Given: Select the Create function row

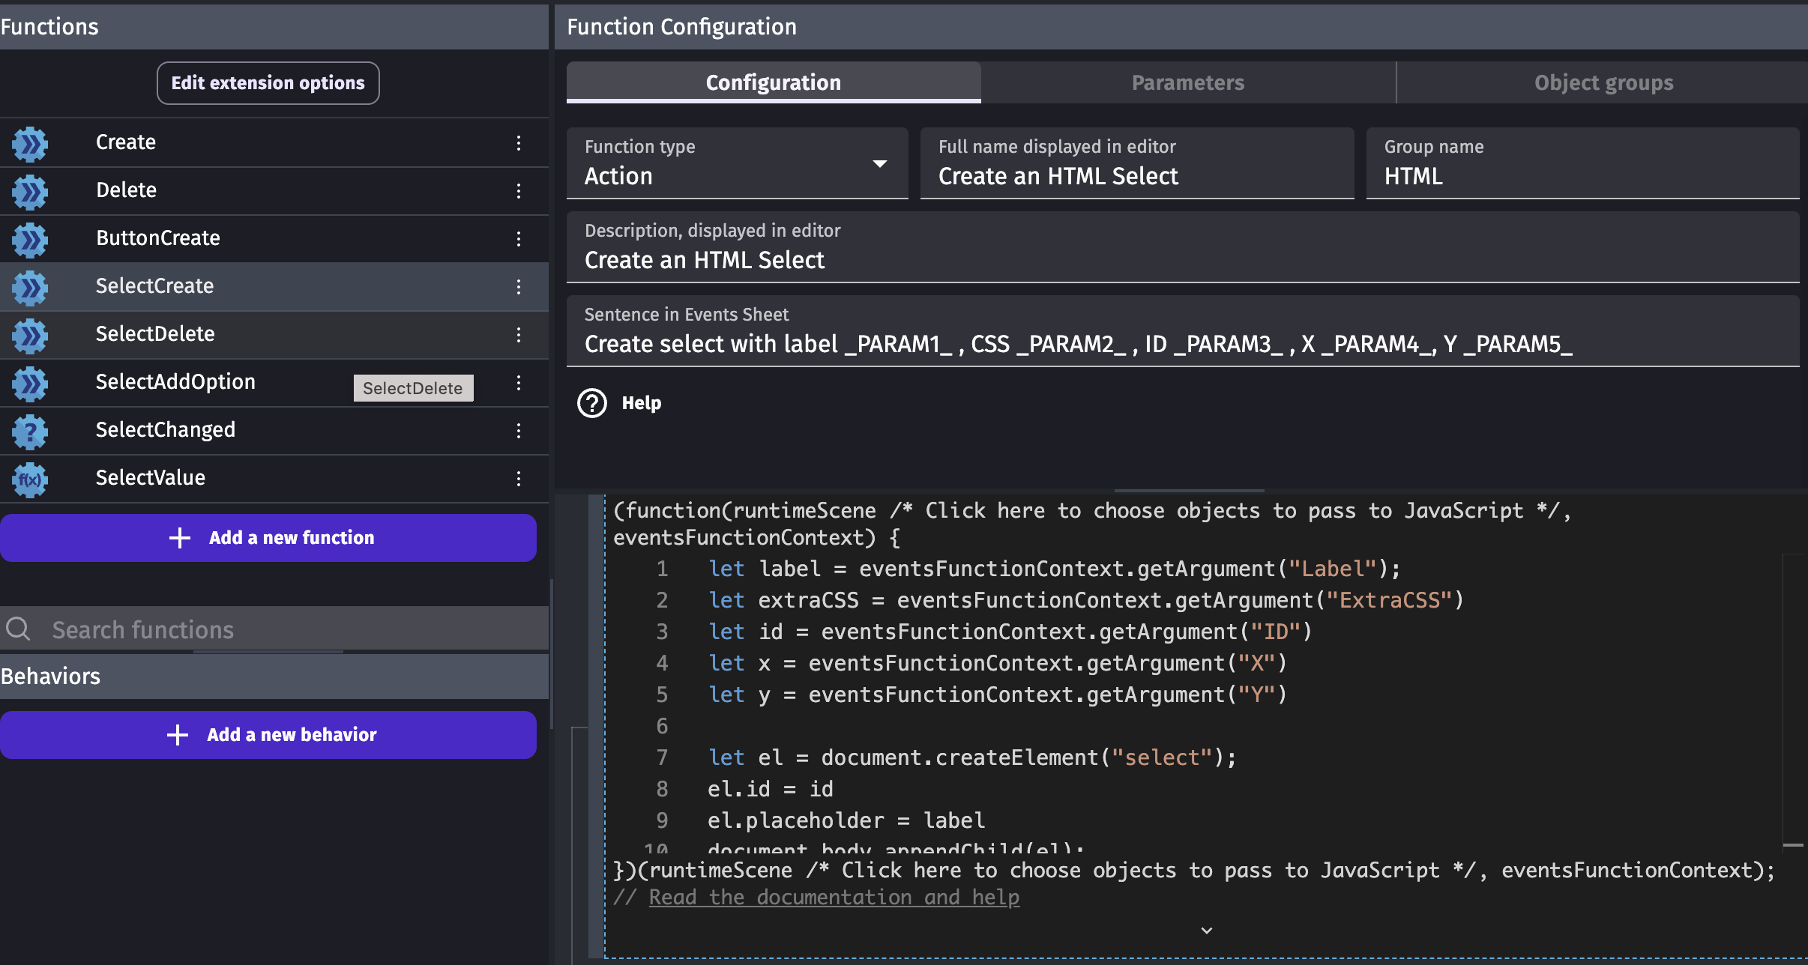Looking at the screenshot, I should tap(274, 143).
